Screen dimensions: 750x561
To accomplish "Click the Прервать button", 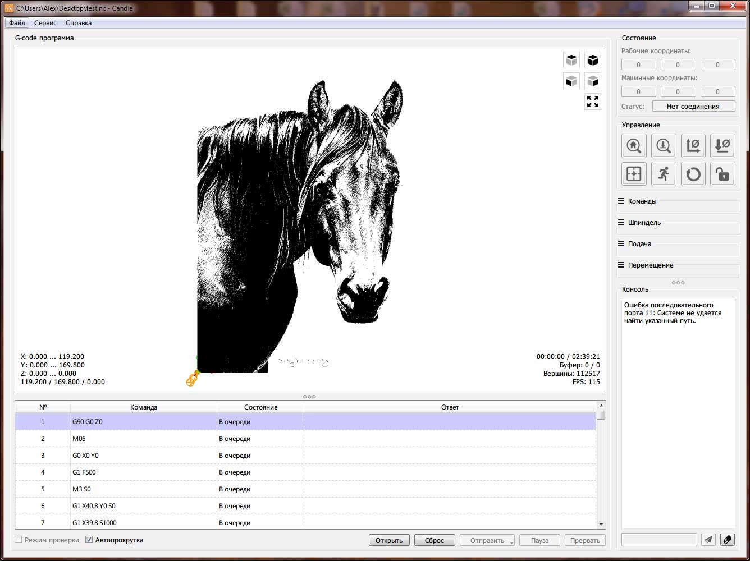I will 585,540.
